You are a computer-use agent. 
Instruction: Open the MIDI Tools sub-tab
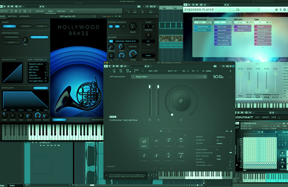(x=12, y=17)
